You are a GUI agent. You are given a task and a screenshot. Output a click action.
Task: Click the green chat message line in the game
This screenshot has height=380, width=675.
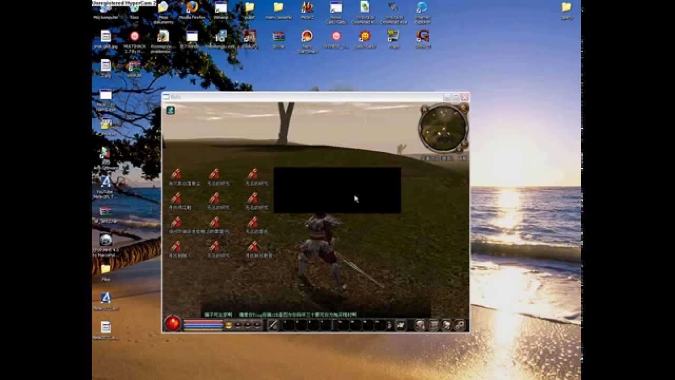coord(281,314)
